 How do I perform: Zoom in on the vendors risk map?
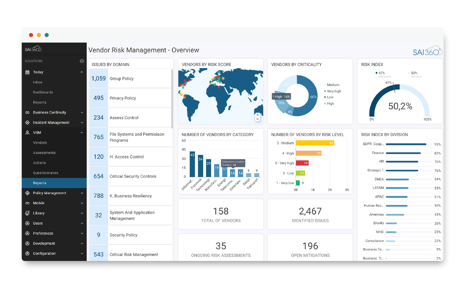point(258,115)
